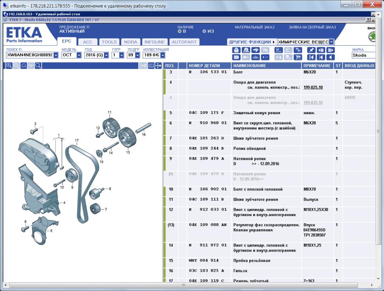This screenshot has width=384, height=291.
Task: Click ЗАЯВКА НА СБОРНЫЙ ЗАКАЗ header link
Action: [x=312, y=27]
